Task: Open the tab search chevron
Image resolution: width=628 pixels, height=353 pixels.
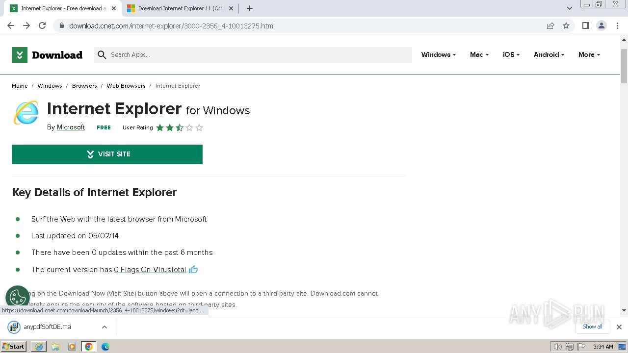Action: click(x=570, y=8)
